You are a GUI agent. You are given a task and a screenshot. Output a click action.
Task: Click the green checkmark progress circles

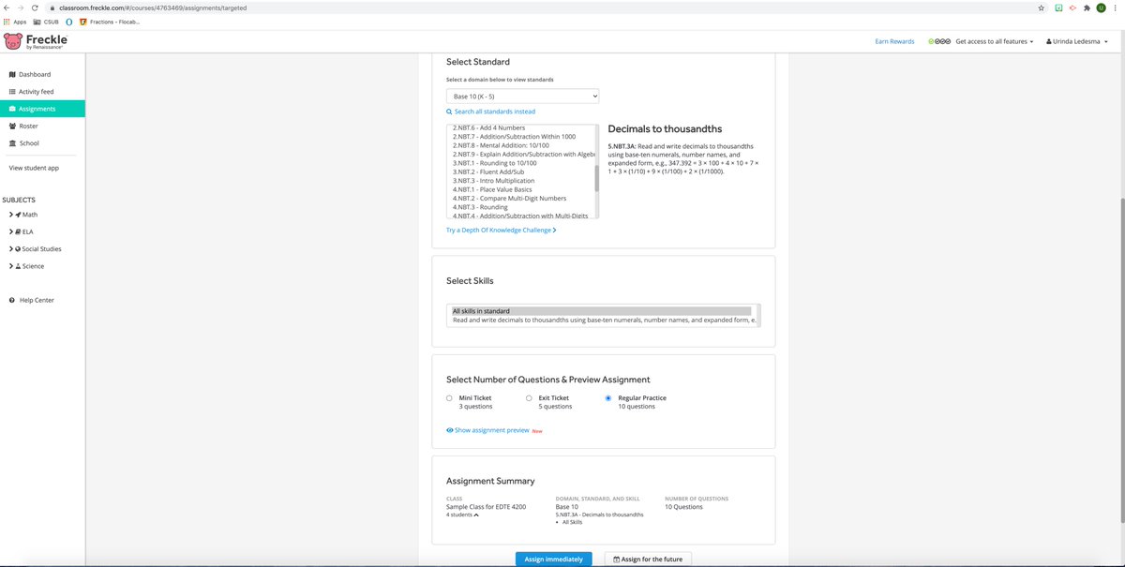pos(938,41)
